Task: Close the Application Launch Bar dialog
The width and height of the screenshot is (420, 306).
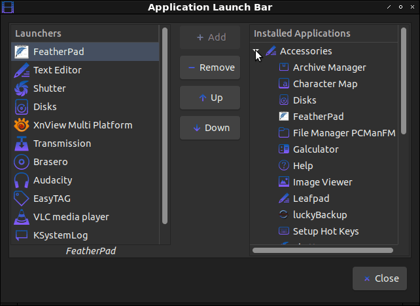Action: coord(379,278)
